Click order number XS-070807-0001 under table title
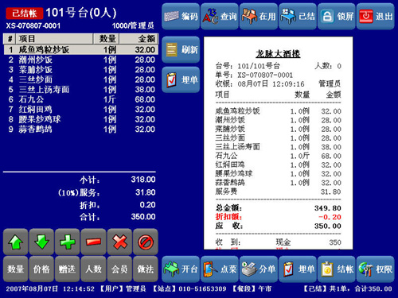The height and width of the screenshot is (298, 398). coord(33,25)
